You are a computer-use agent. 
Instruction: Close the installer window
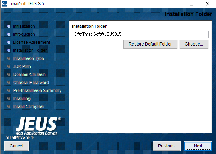coord(208,4)
